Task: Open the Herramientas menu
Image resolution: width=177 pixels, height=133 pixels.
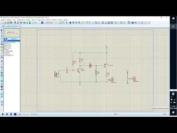Action: pos(21,20)
